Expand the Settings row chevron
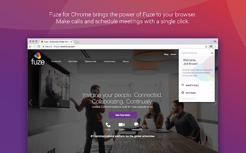 coord(211,93)
